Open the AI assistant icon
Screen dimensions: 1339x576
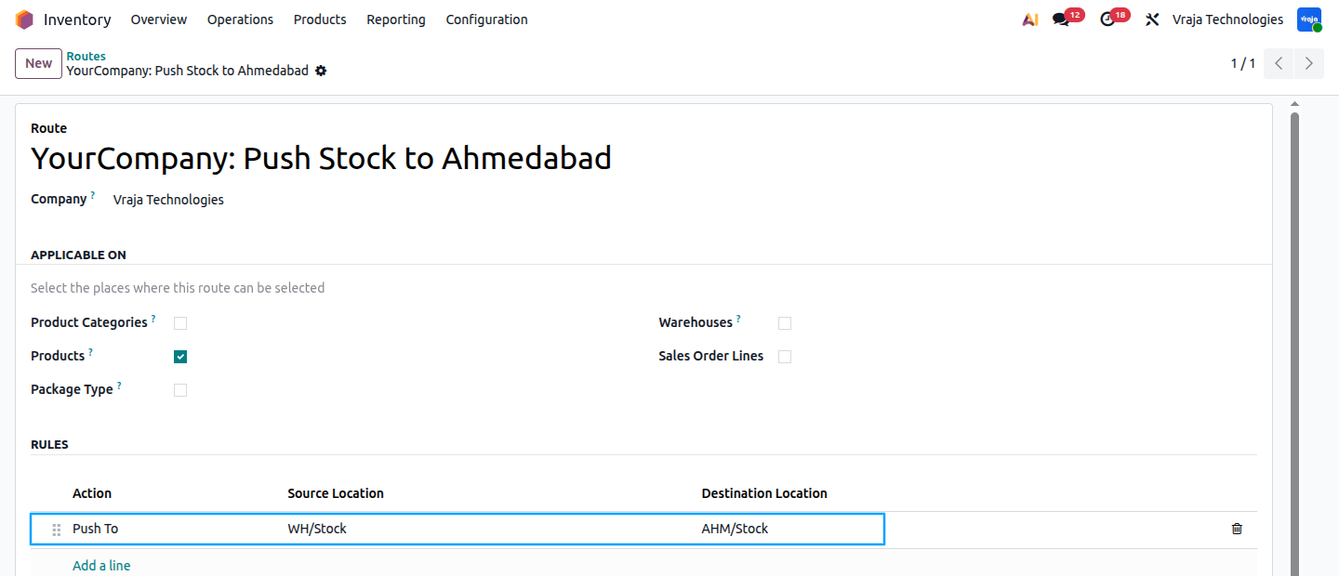pyautogui.click(x=1029, y=20)
